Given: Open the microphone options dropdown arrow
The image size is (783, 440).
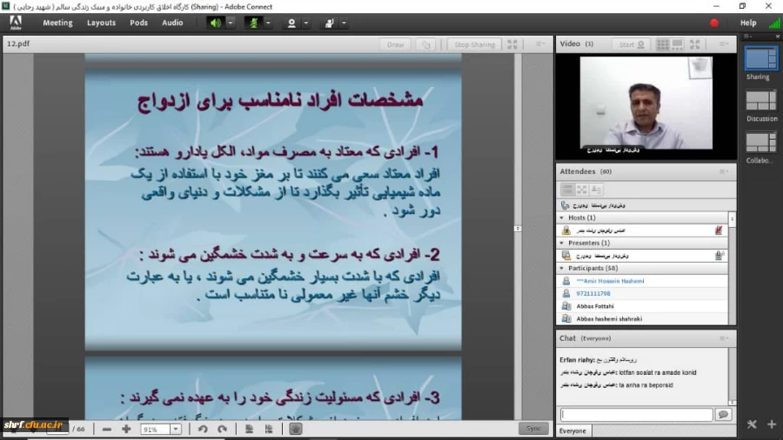Looking at the screenshot, I should click(268, 23).
